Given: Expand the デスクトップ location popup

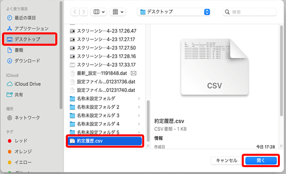Looking at the screenshot, I should pos(207,12).
